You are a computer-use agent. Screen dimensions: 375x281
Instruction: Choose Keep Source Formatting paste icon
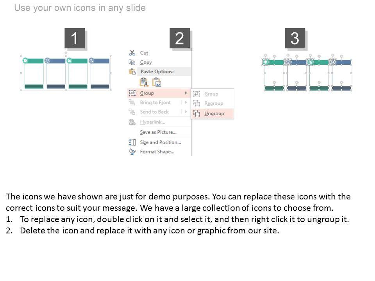point(144,82)
